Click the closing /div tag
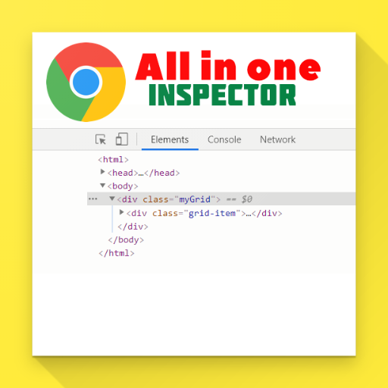This screenshot has height=388, width=388. point(133,227)
